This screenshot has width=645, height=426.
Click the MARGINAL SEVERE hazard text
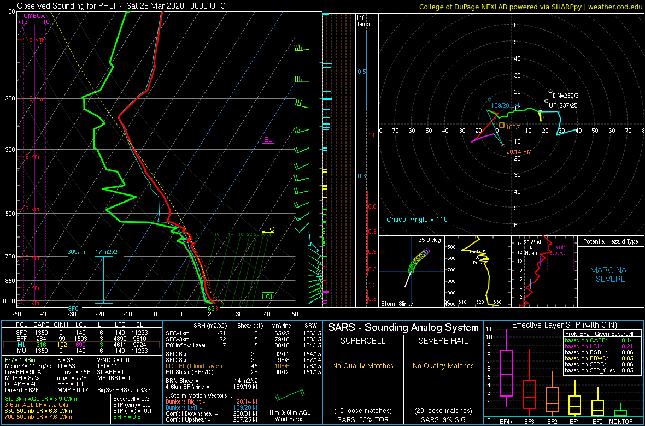pyautogui.click(x=611, y=275)
